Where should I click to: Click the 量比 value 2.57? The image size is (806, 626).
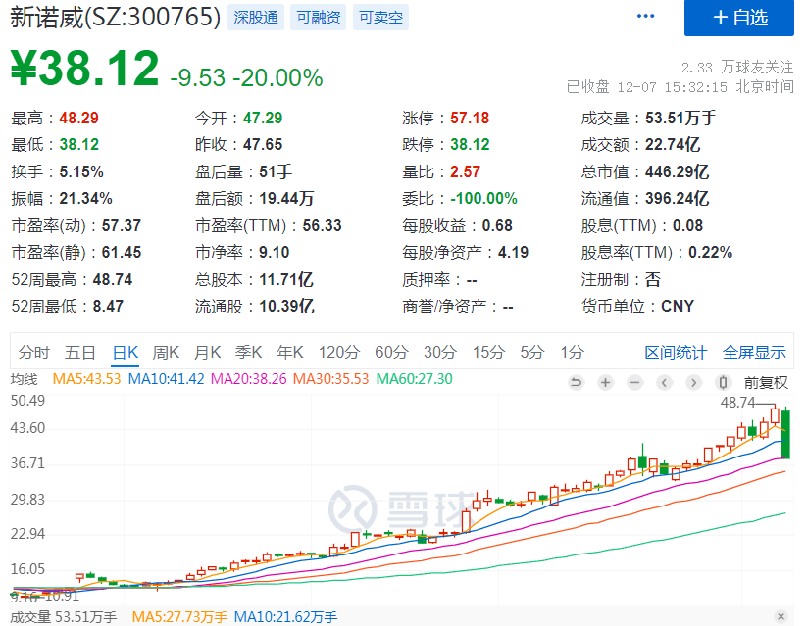pyautogui.click(x=465, y=171)
